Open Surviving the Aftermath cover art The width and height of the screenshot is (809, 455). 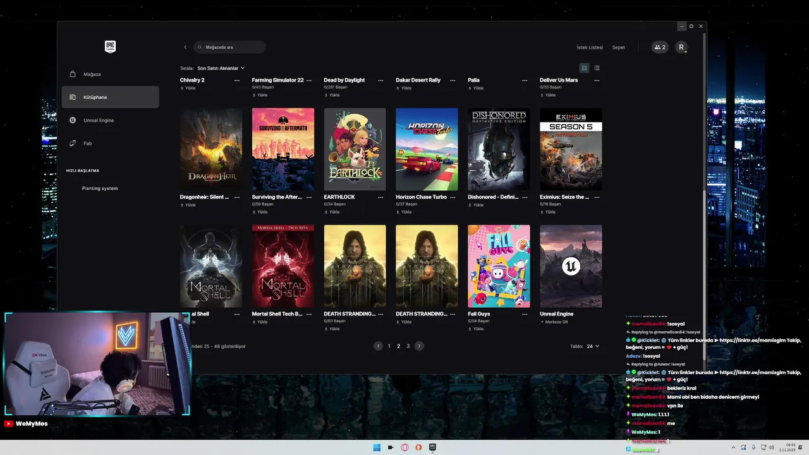(x=283, y=149)
